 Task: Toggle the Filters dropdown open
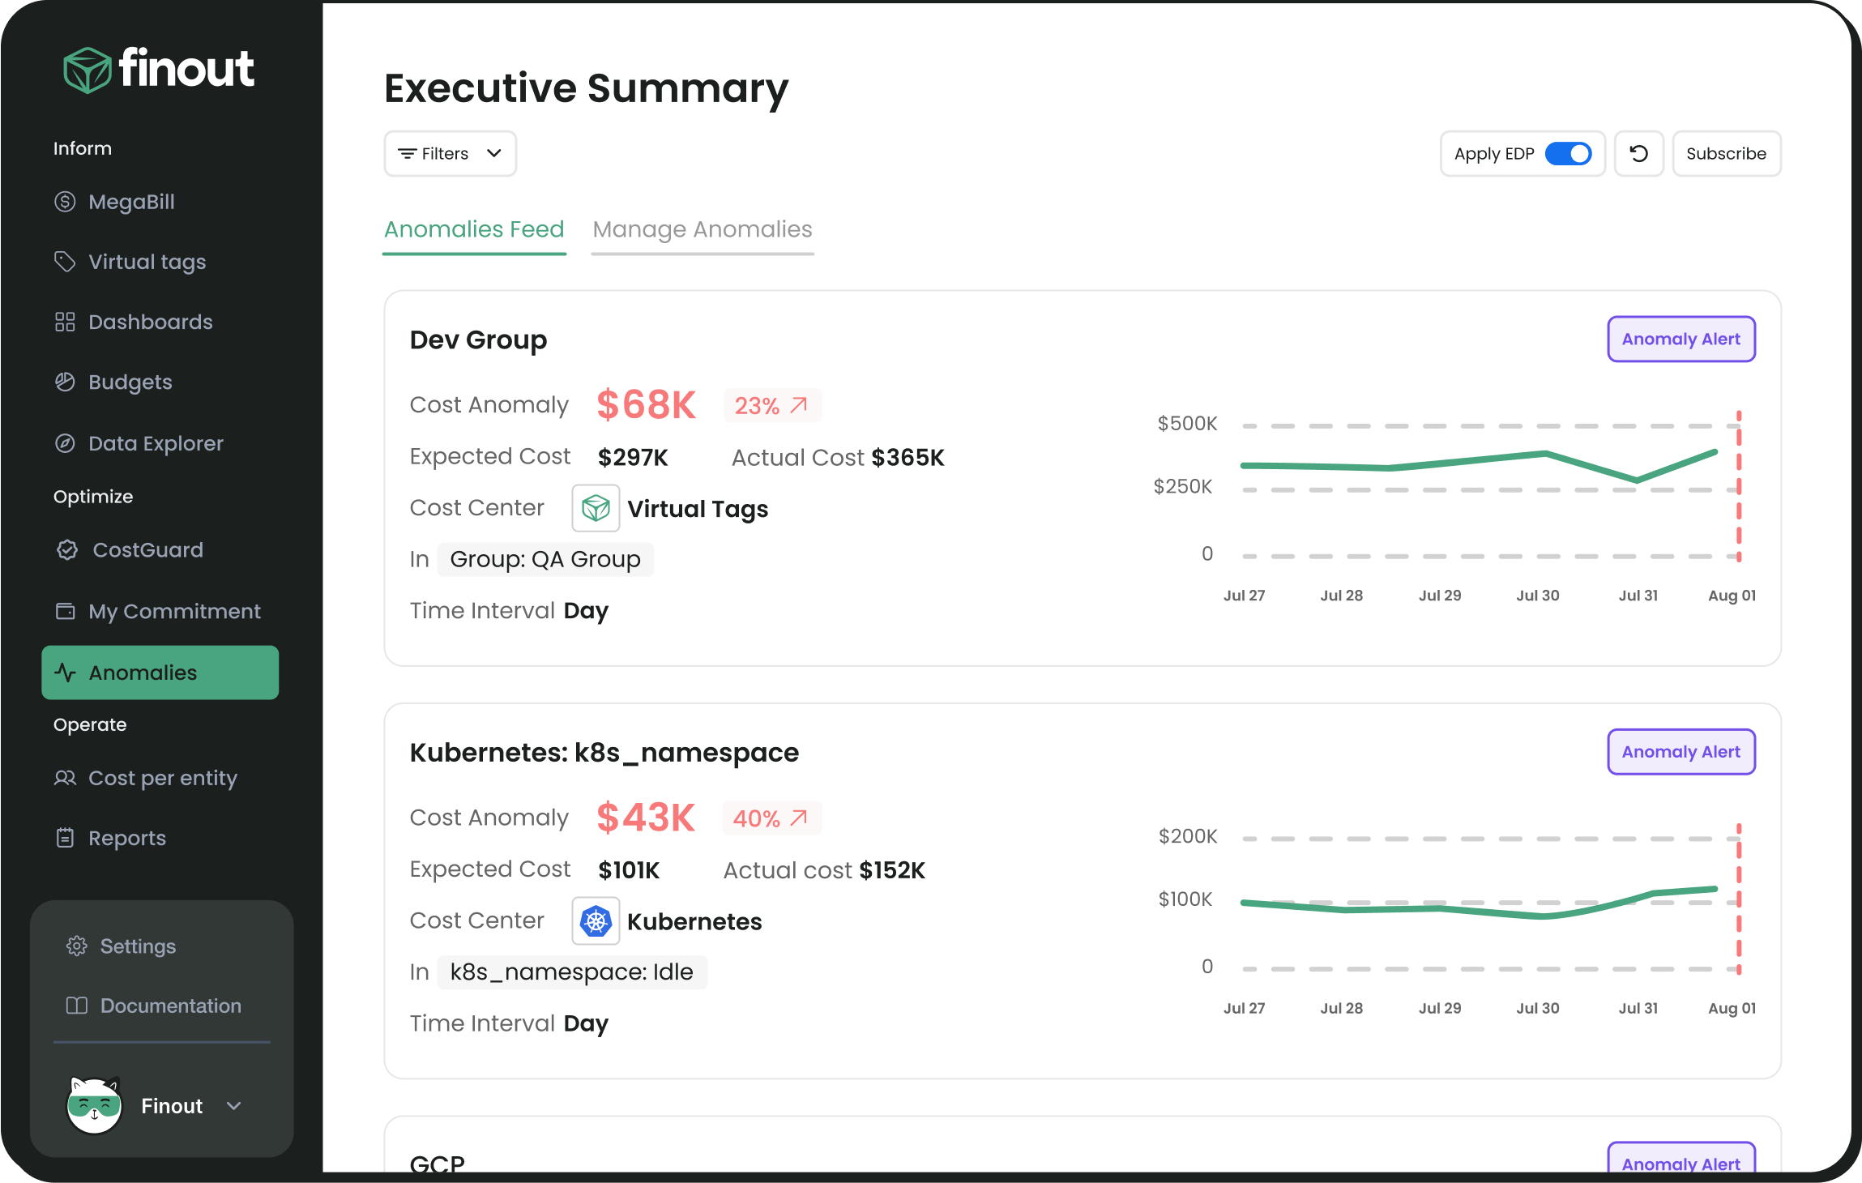click(x=452, y=153)
